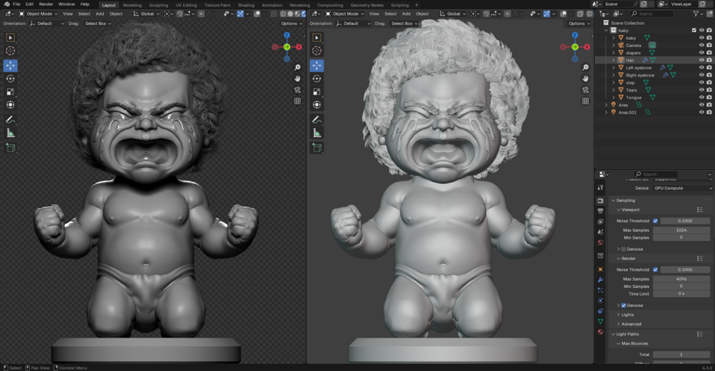Screen dimensions: 715x371
Task: Switch to the Shading workspace tab
Action: tap(245, 5)
